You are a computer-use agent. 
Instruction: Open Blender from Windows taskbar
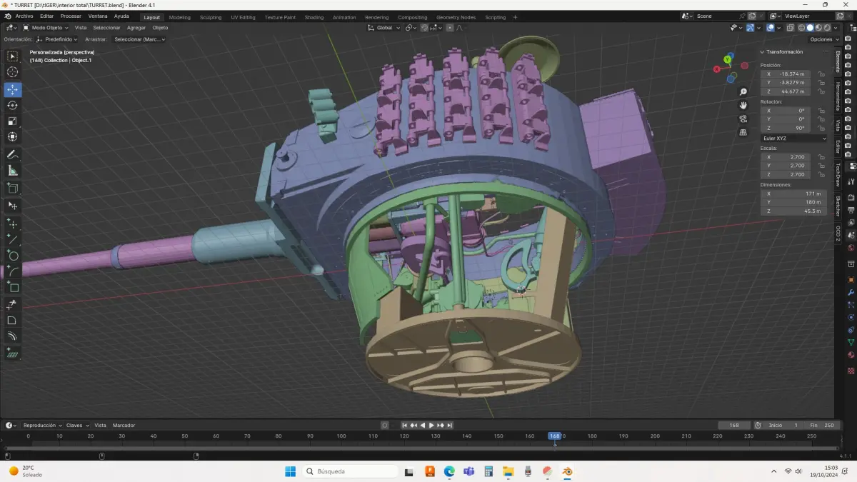point(567,471)
